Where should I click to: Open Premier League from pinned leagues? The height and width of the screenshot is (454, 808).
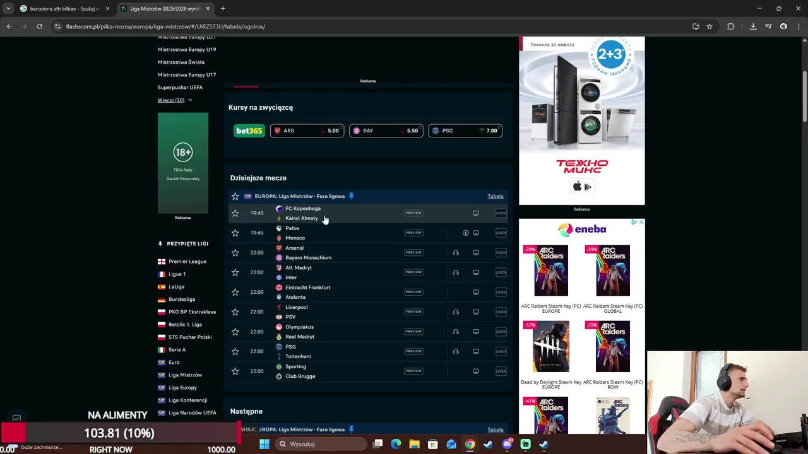(187, 261)
